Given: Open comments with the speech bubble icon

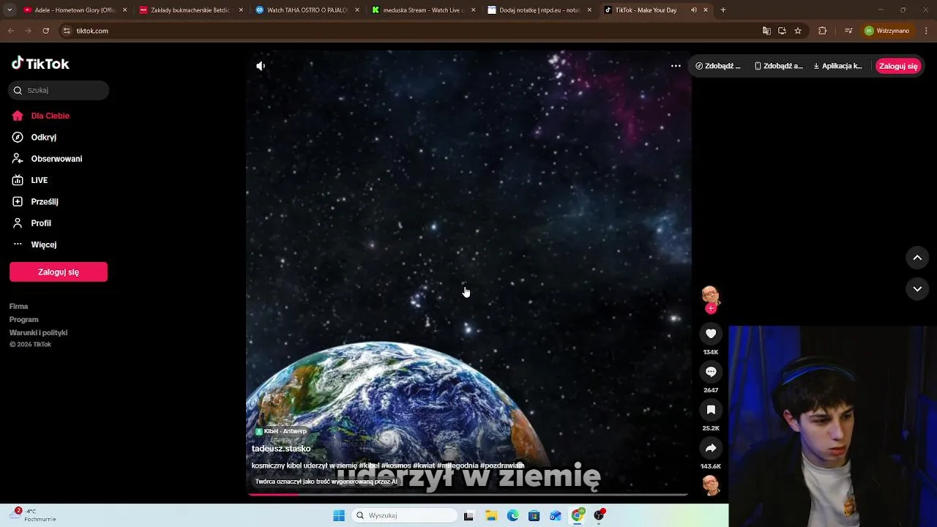Looking at the screenshot, I should [x=711, y=372].
